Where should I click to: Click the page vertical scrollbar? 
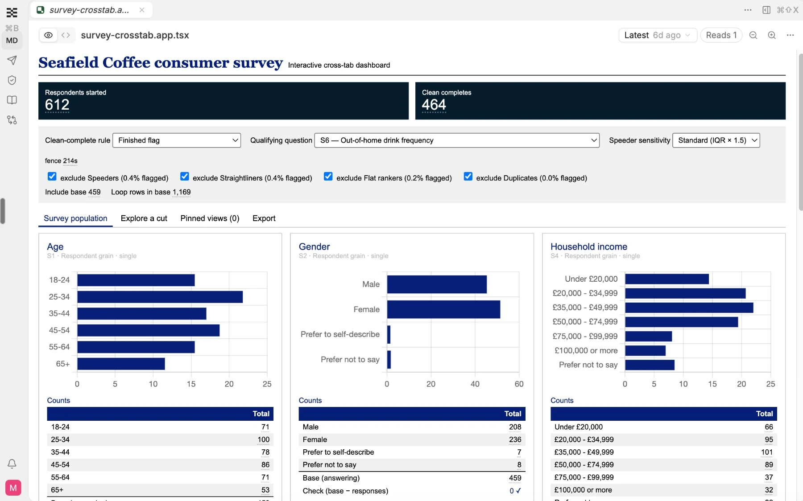click(x=800, y=131)
